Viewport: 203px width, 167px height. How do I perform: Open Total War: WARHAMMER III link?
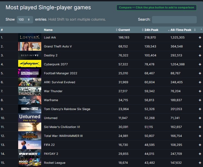tap(63, 136)
